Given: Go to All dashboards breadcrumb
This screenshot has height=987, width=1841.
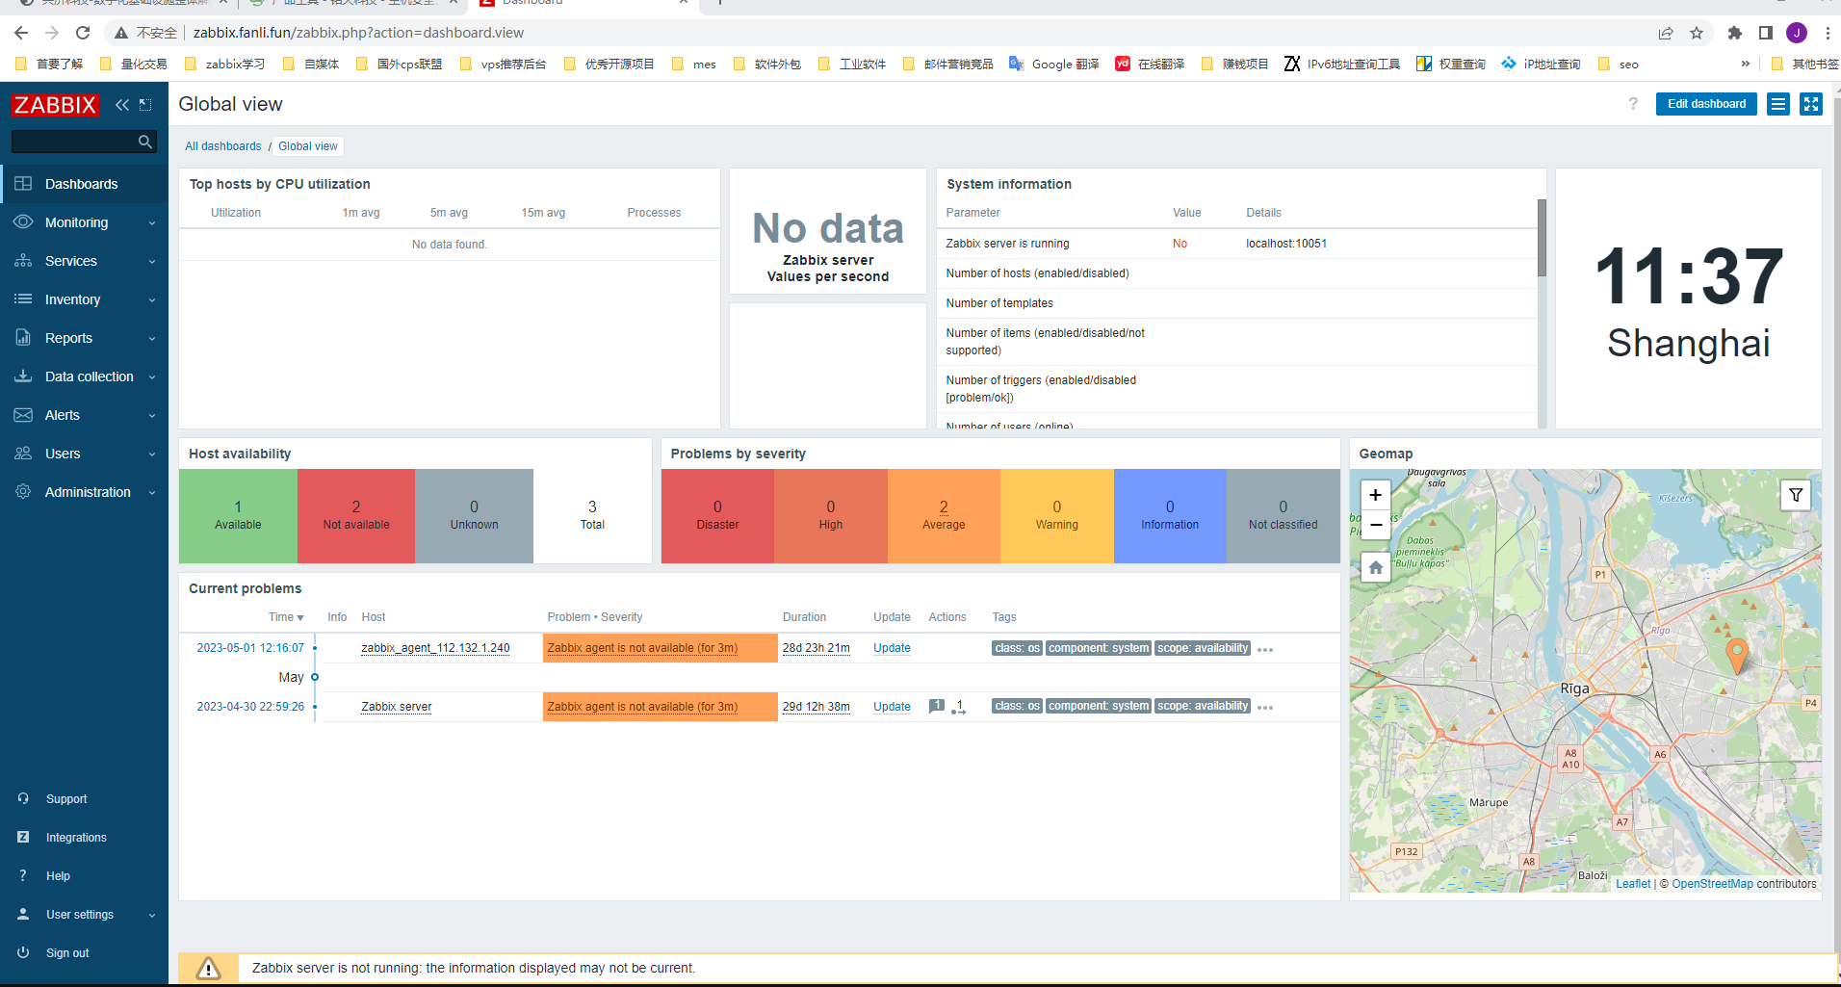Looking at the screenshot, I should 223,146.
